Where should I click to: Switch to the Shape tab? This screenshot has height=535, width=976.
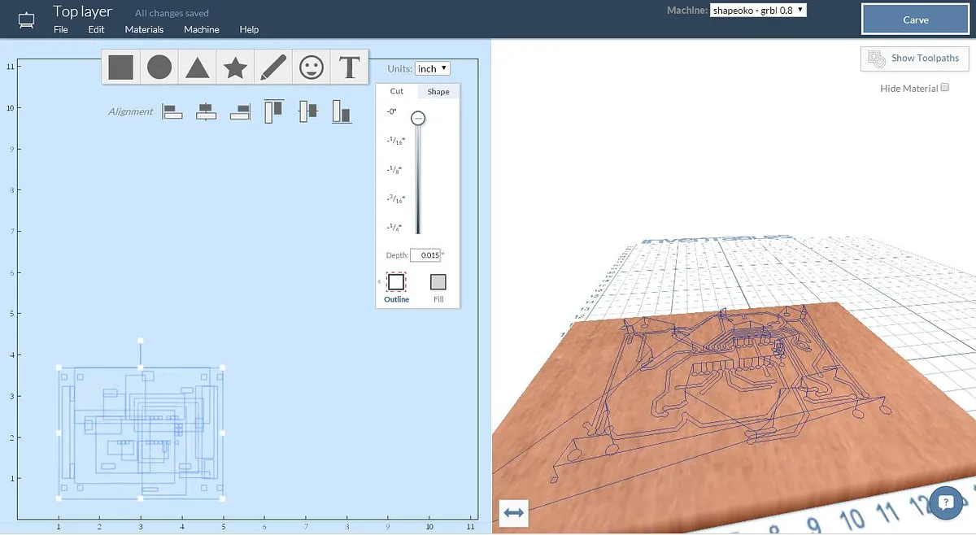(x=438, y=92)
